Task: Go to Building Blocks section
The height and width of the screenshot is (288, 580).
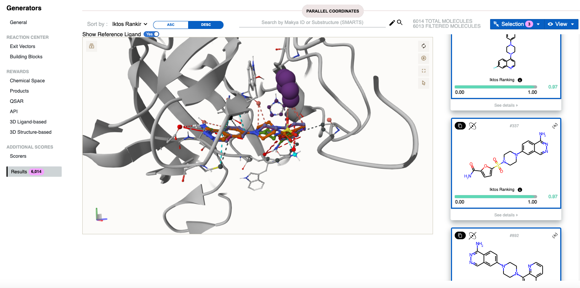Action: [26, 57]
